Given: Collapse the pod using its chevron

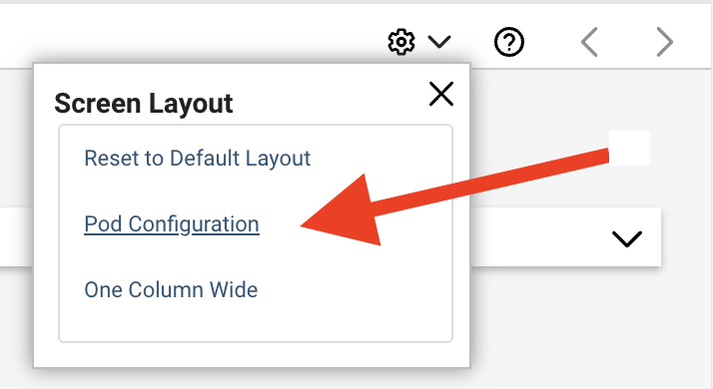Looking at the screenshot, I should (x=626, y=238).
